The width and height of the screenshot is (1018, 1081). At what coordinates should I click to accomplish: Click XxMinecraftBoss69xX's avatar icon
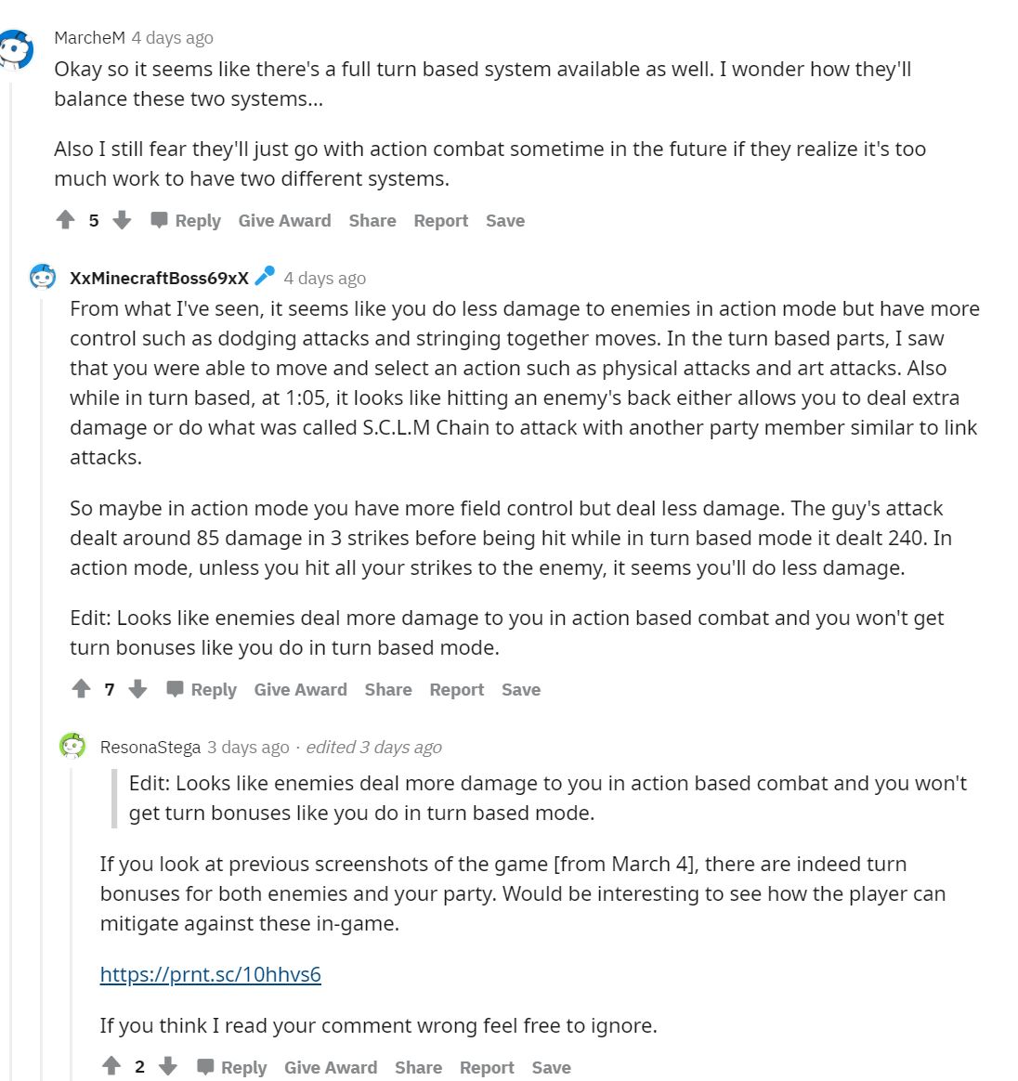tap(43, 277)
